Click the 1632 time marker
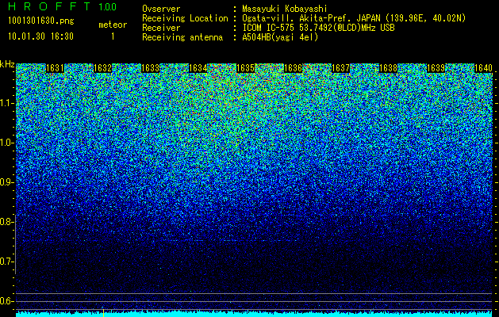This screenshot has width=499, height=317. click(x=102, y=68)
